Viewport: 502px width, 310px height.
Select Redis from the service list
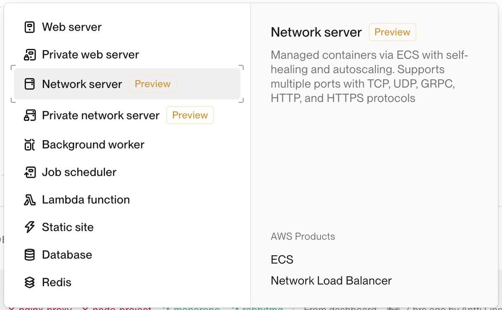tap(56, 282)
